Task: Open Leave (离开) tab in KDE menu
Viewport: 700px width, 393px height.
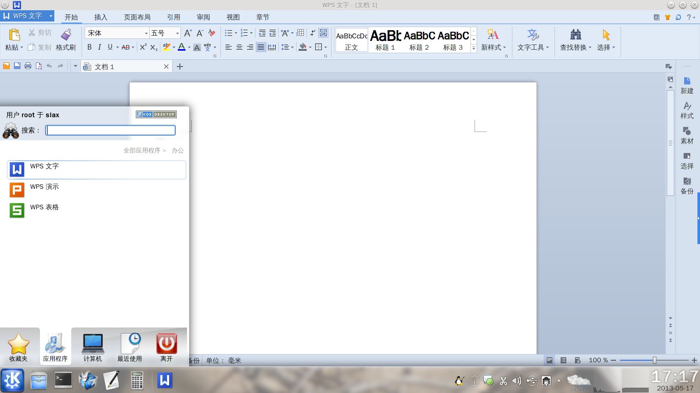Action: tap(167, 347)
